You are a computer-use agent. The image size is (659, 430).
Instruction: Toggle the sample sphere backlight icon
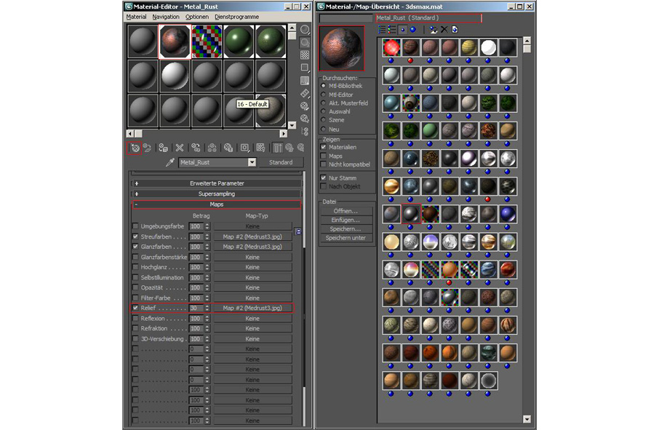coord(305,42)
